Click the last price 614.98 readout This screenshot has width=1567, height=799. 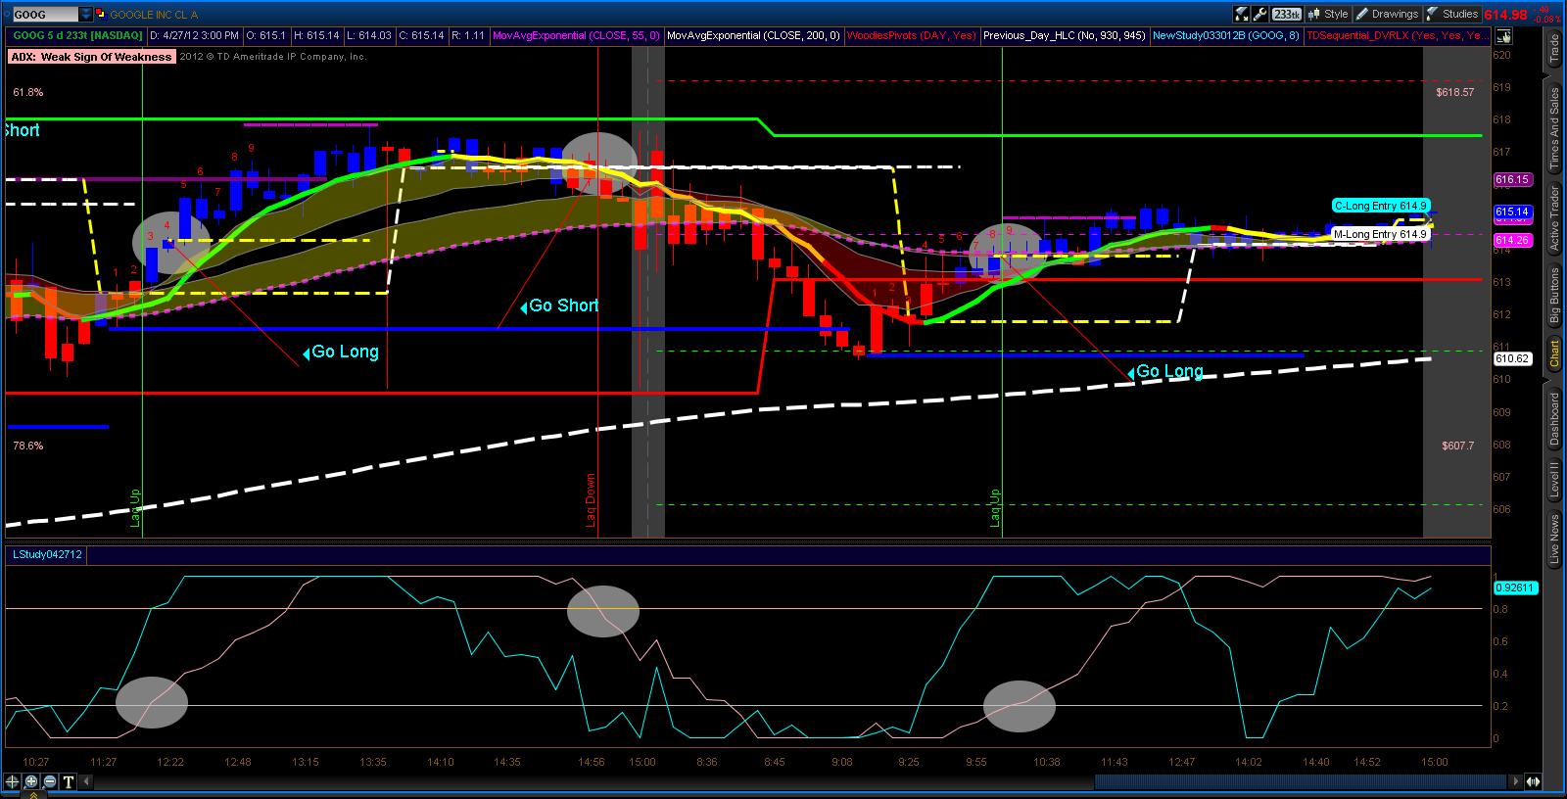(x=1505, y=15)
